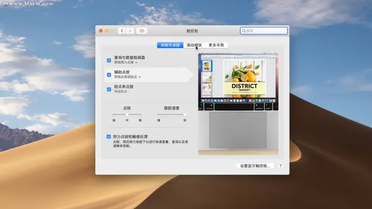The width and height of the screenshot is (372, 209).
Task: Show all preferences via grid icon
Action: (x=141, y=31)
